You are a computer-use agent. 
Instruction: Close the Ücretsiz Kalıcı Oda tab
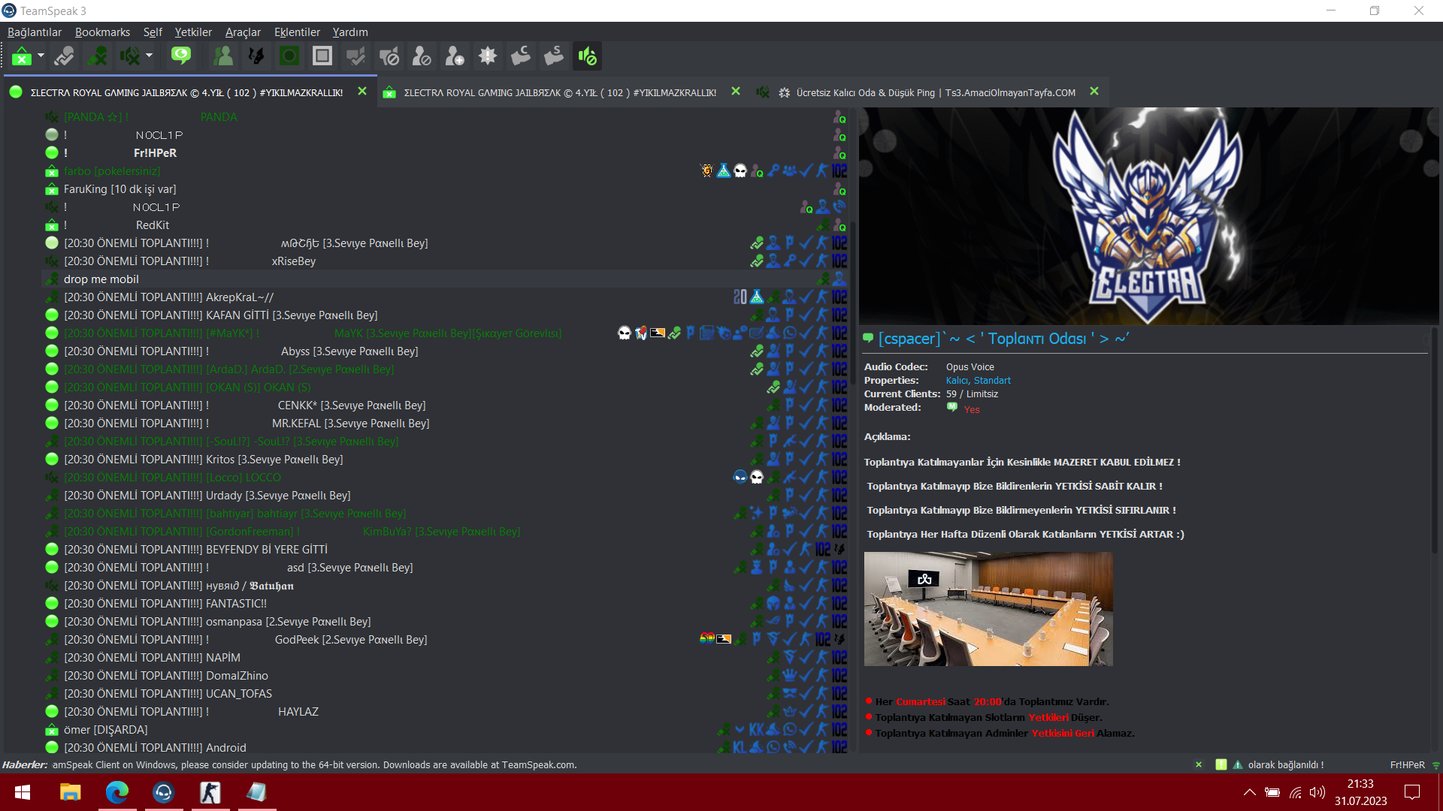(1094, 92)
